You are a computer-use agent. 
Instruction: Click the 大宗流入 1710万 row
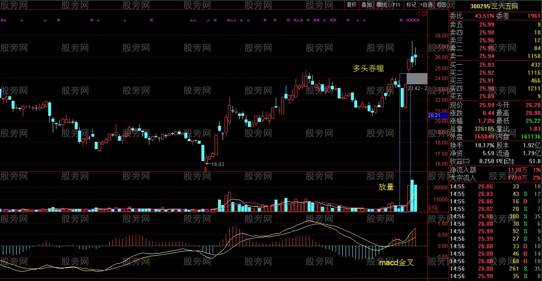tap(495, 178)
